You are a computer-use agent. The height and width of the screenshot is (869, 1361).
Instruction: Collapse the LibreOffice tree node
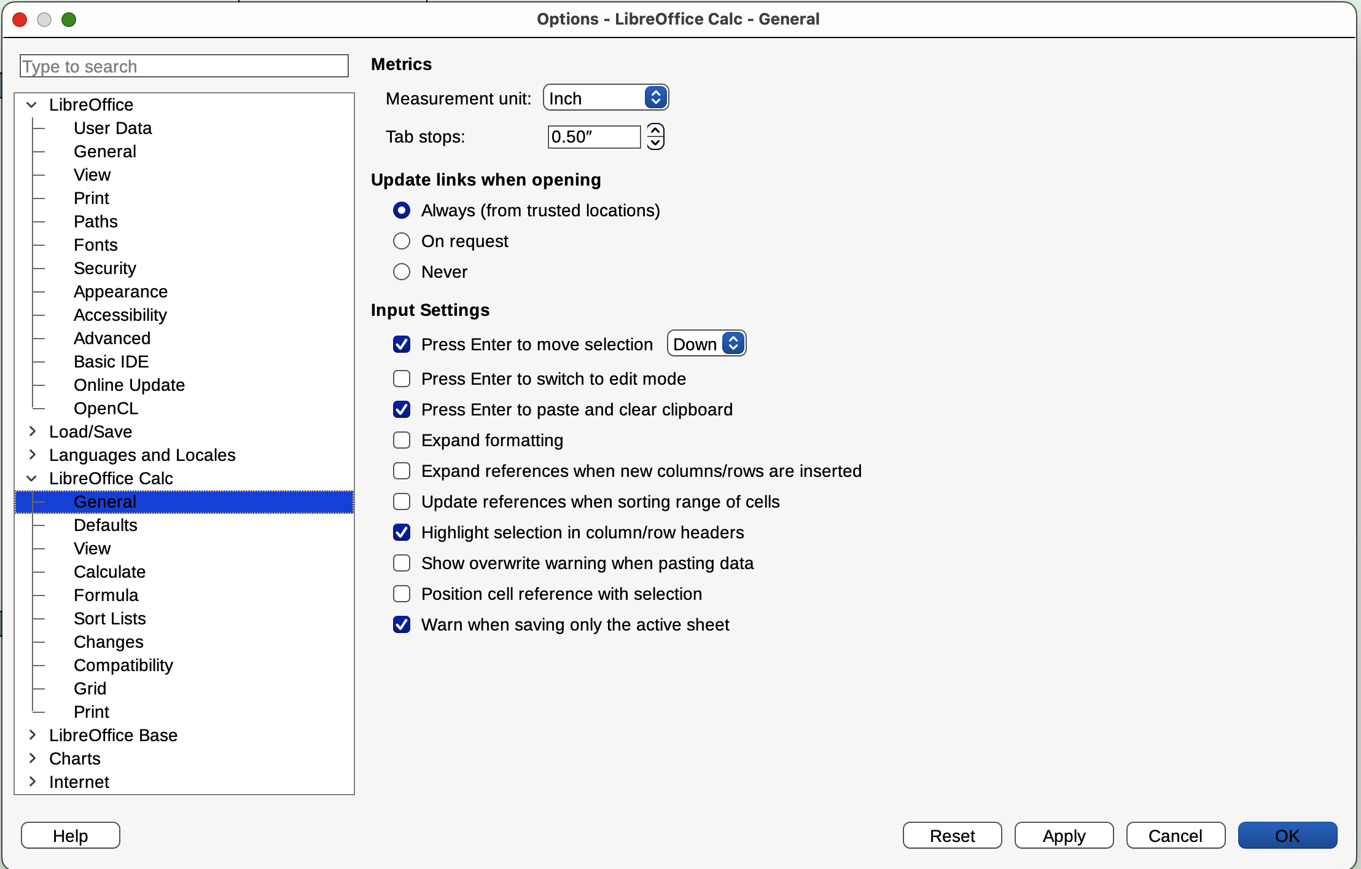pos(32,105)
